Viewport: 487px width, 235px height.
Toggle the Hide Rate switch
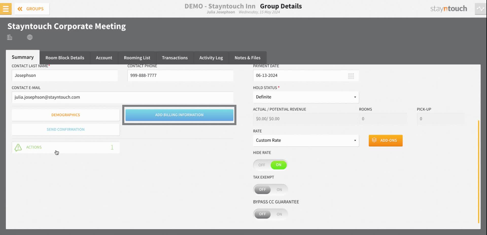pyautogui.click(x=270, y=165)
